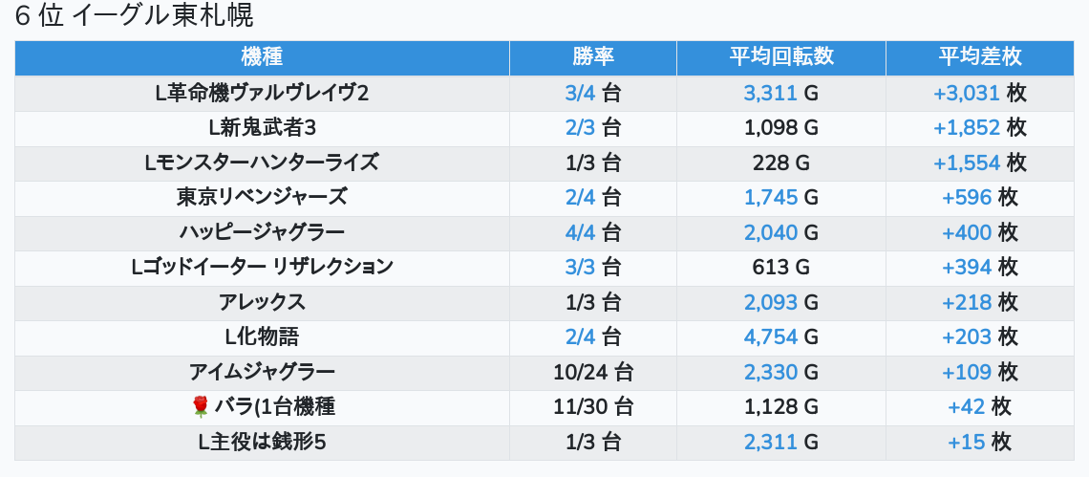The height and width of the screenshot is (477, 1089).
Task: Click the L主役は銭形5 machine name
Action: [x=262, y=442]
